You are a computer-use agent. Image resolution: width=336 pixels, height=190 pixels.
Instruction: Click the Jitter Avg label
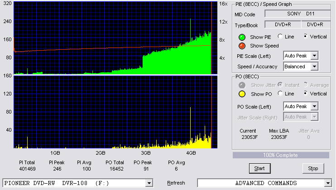point(309,131)
